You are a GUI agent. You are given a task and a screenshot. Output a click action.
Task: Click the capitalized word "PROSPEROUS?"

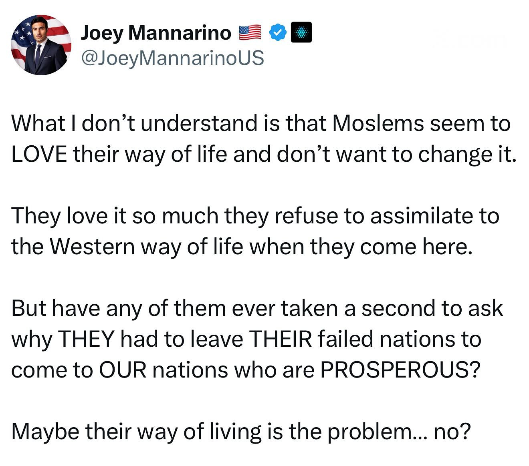(x=400, y=370)
